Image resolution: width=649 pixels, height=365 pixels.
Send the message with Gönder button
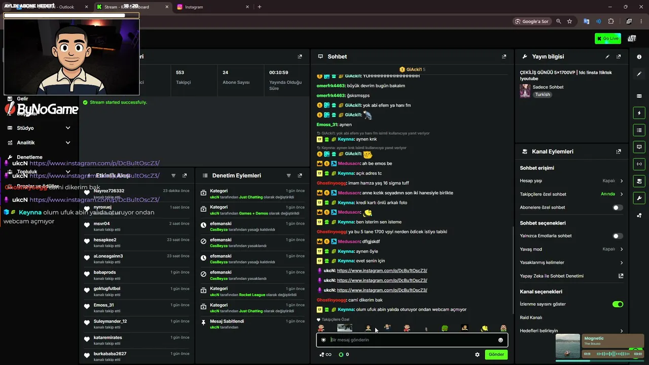pyautogui.click(x=496, y=354)
